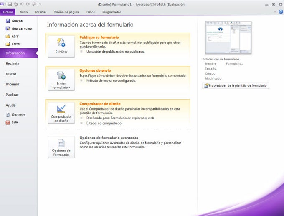Click the redo arrow in quick access toolbar
Viewport: 284px width, 216px height.
click(x=28, y=4)
